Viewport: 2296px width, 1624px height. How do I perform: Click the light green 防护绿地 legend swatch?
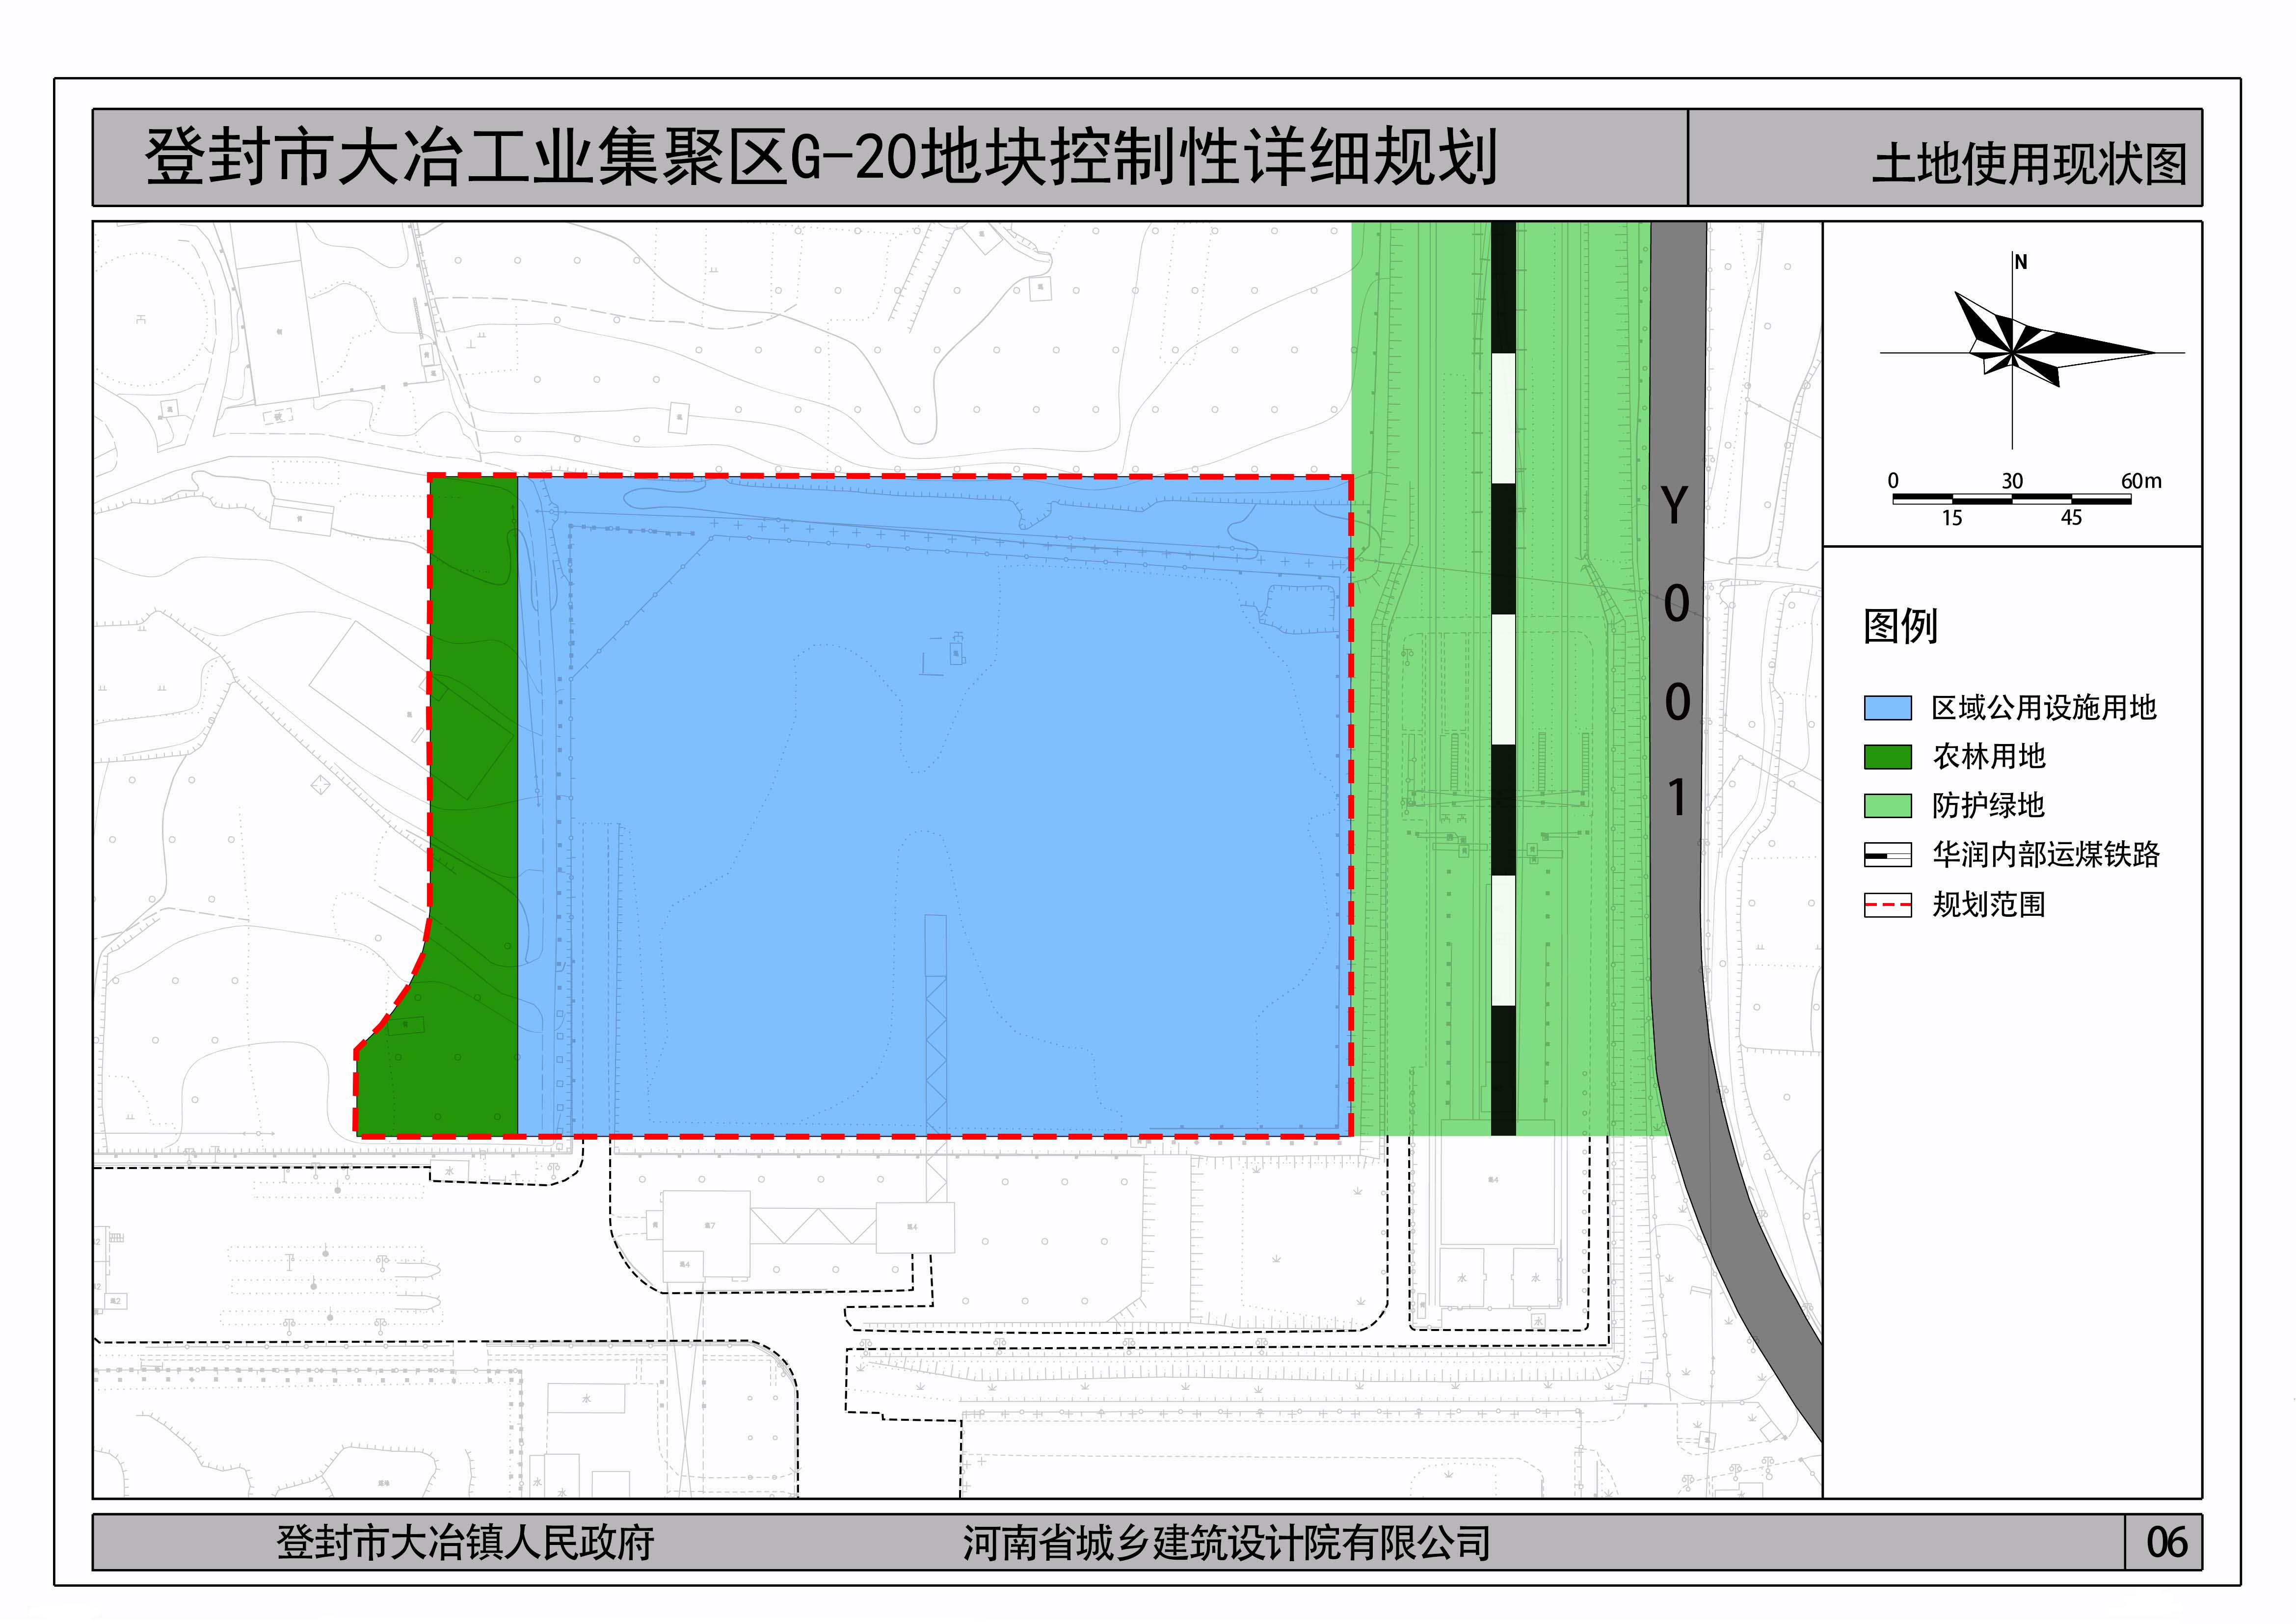point(1887,806)
